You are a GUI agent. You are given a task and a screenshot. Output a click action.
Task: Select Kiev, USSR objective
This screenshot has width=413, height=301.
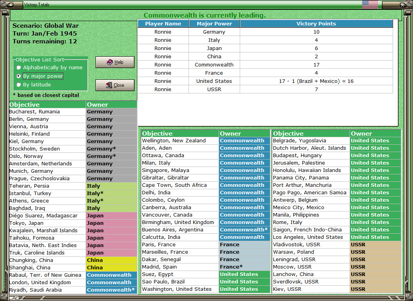pos(311,289)
